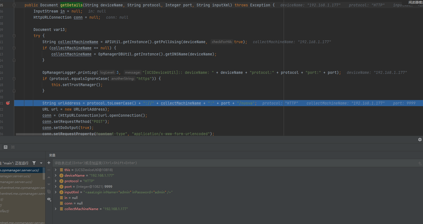Expand the port variable node
This screenshot has width=423, height=224.
(x=56, y=186)
